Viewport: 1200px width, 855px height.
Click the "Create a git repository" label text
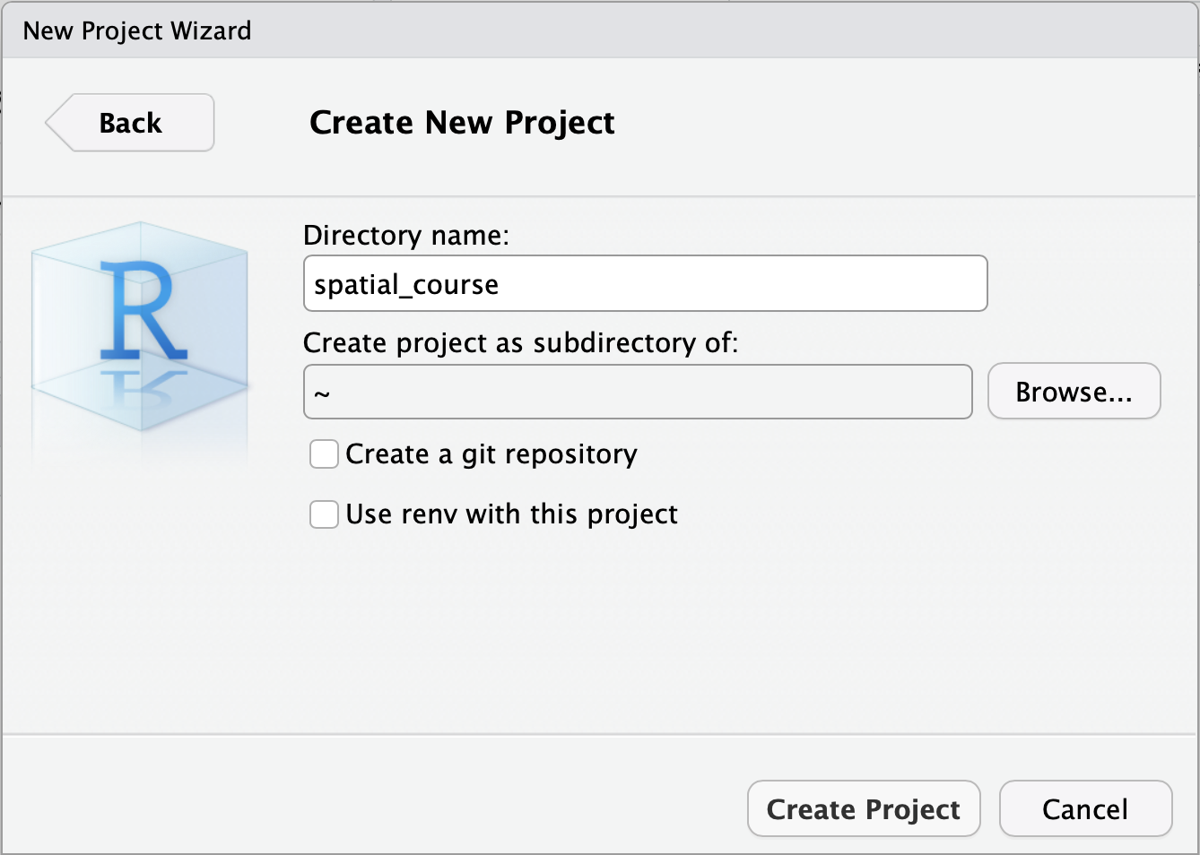(x=491, y=454)
